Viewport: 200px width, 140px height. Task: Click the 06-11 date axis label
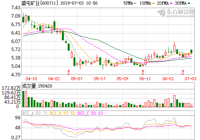(145, 79)
